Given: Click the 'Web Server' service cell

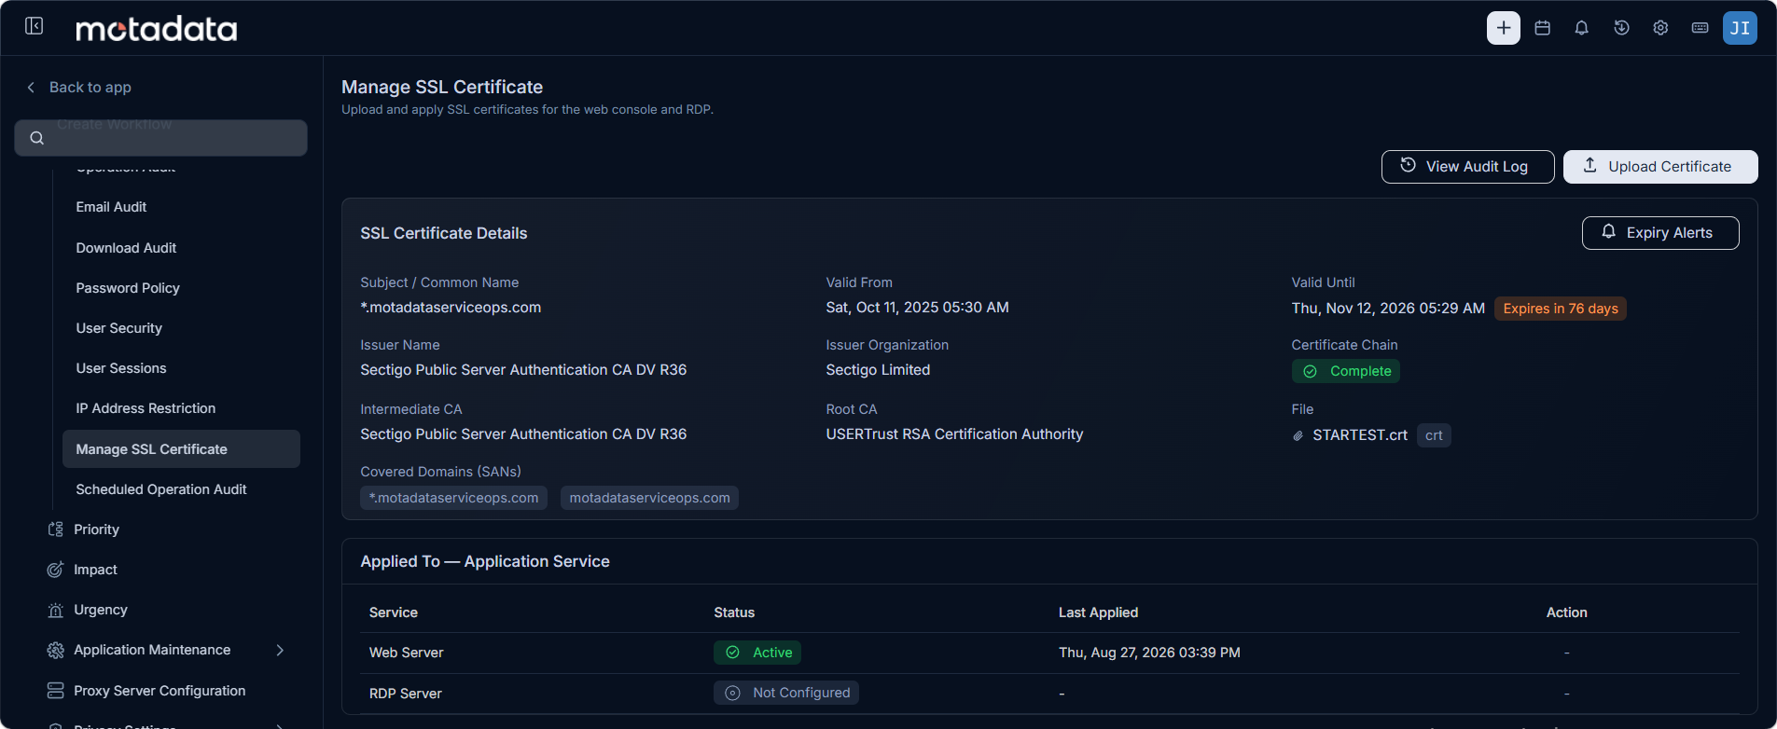Looking at the screenshot, I should [407, 653].
